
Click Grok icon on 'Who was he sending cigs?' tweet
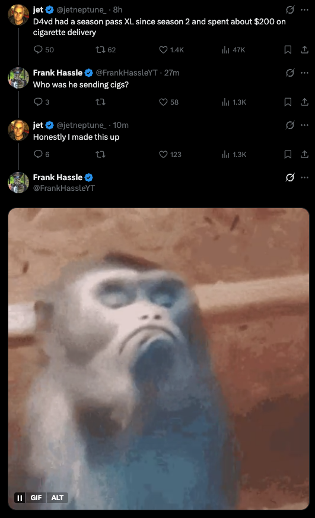pos(289,73)
